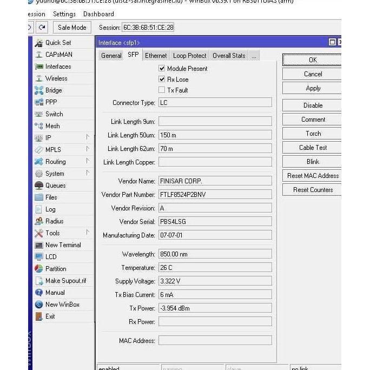Image resolution: width=370 pixels, height=370 pixels.
Task: Open the Mesh icon
Action: [39, 126]
